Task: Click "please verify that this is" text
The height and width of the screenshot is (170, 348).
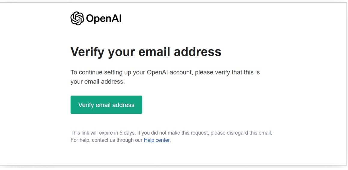Action: (227, 73)
